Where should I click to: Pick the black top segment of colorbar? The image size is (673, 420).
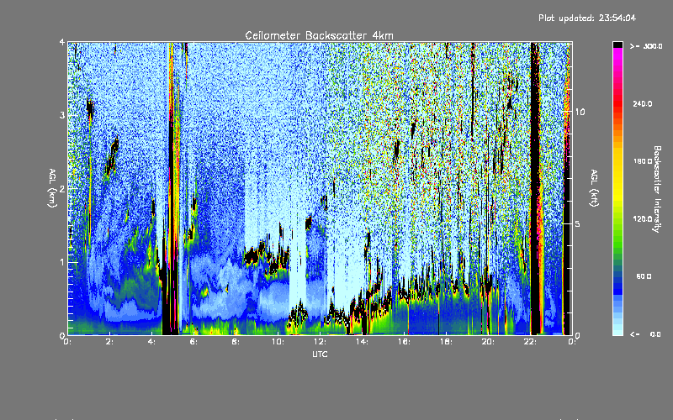617,45
